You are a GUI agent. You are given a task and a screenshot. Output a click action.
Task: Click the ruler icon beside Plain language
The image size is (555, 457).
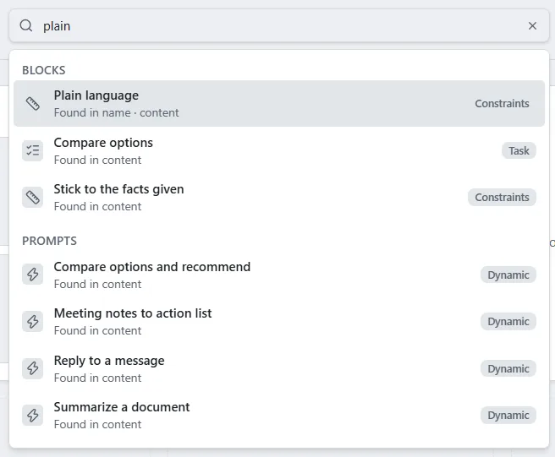(32, 104)
